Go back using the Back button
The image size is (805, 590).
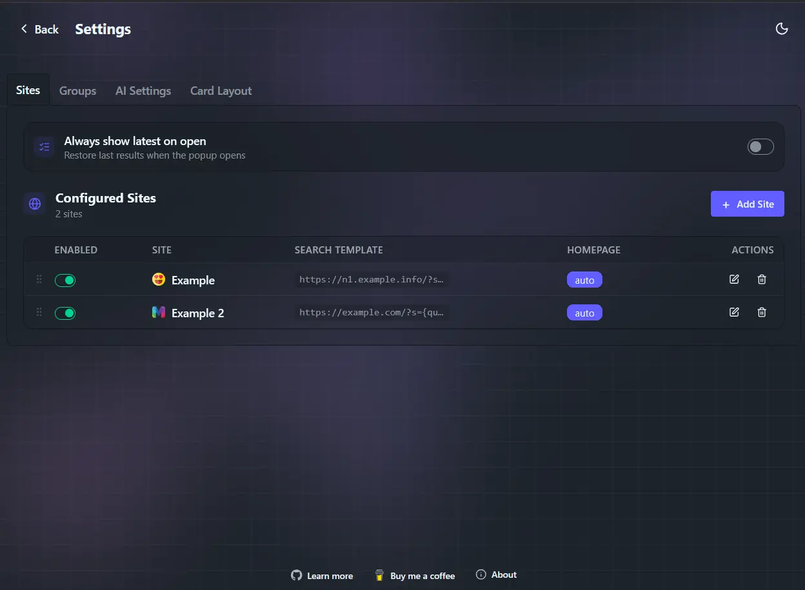(39, 29)
